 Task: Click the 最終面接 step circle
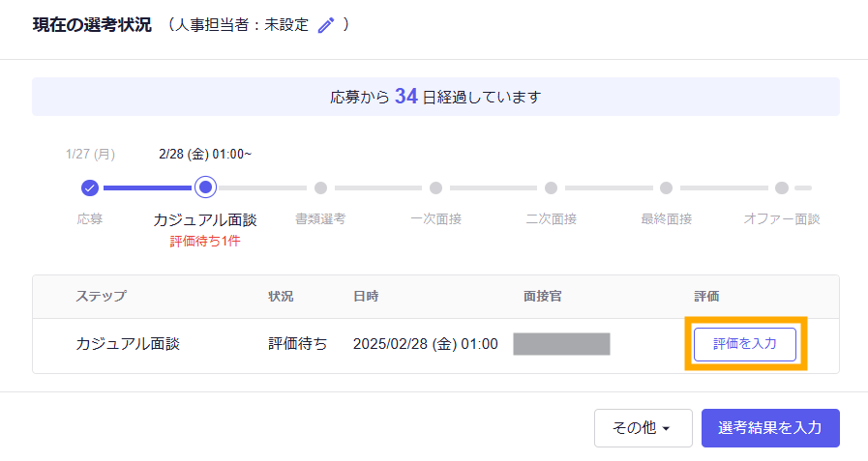(666, 187)
